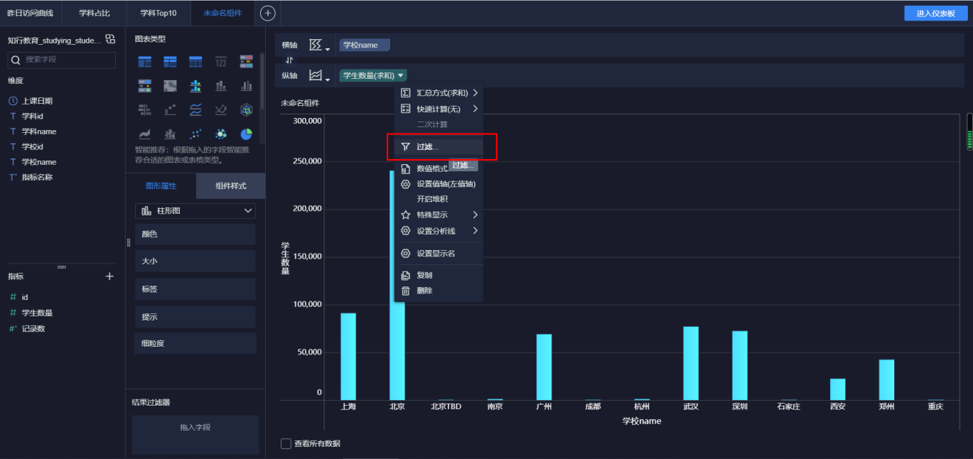973x459 pixels.
Task: Click the 提示 property slot
Action: point(195,317)
